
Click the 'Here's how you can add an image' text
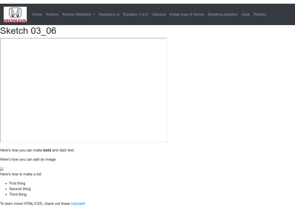[28, 159]
